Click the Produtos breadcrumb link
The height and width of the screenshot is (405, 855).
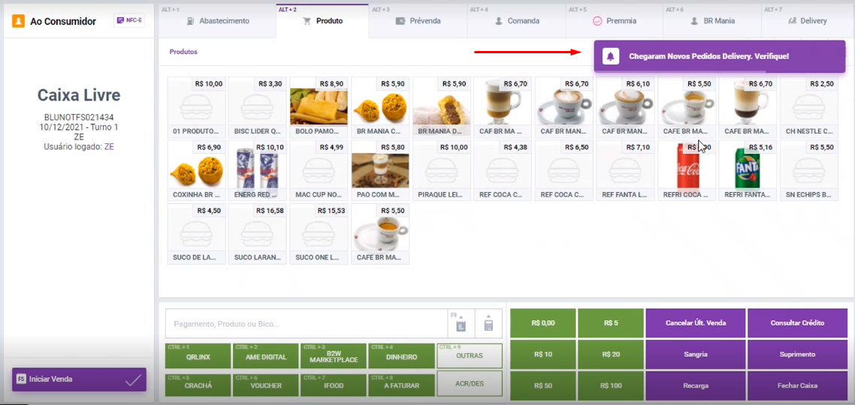click(183, 52)
